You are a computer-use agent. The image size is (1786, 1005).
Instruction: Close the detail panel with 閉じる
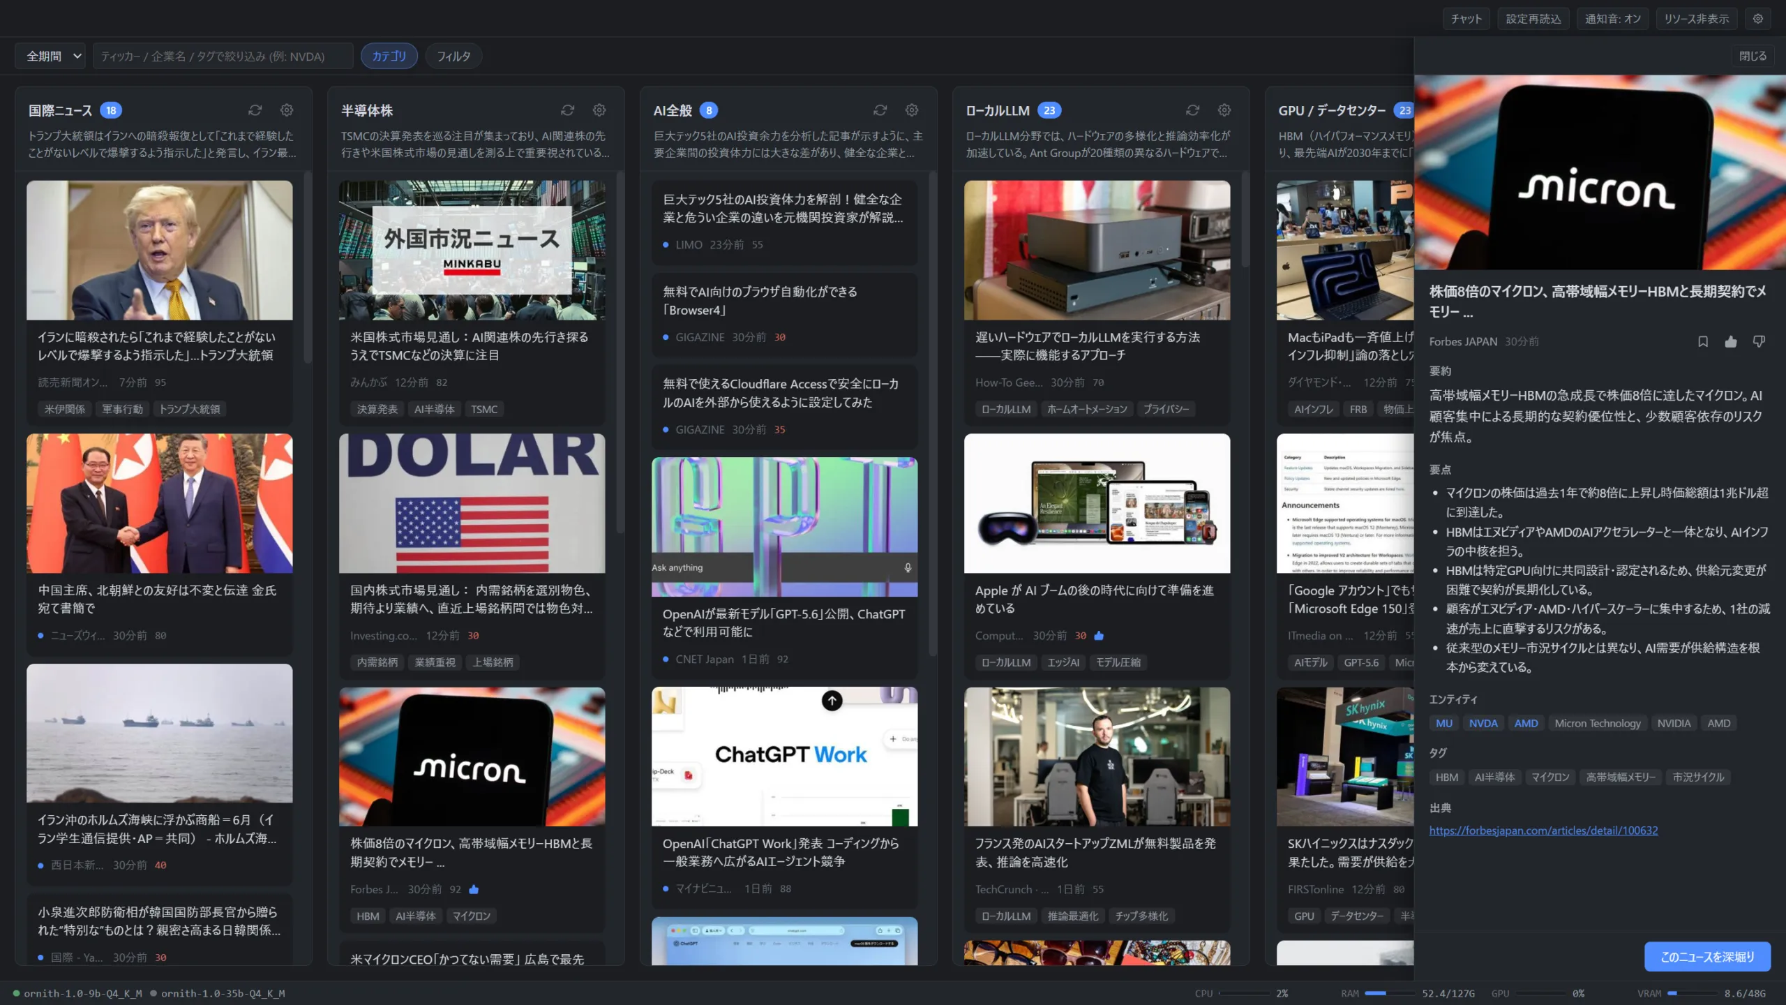[1753, 56]
